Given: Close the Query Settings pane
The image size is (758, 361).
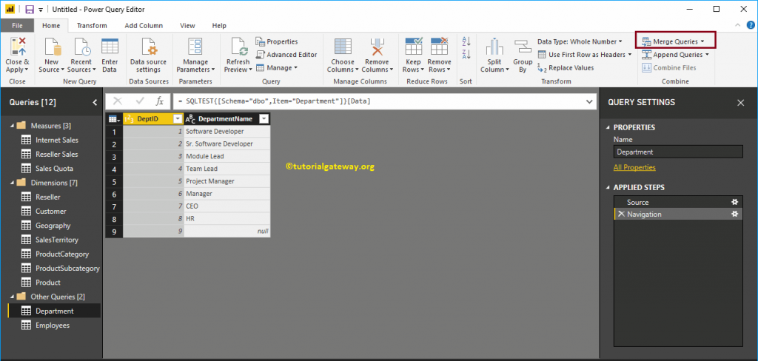Looking at the screenshot, I should (x=740, y=102).
